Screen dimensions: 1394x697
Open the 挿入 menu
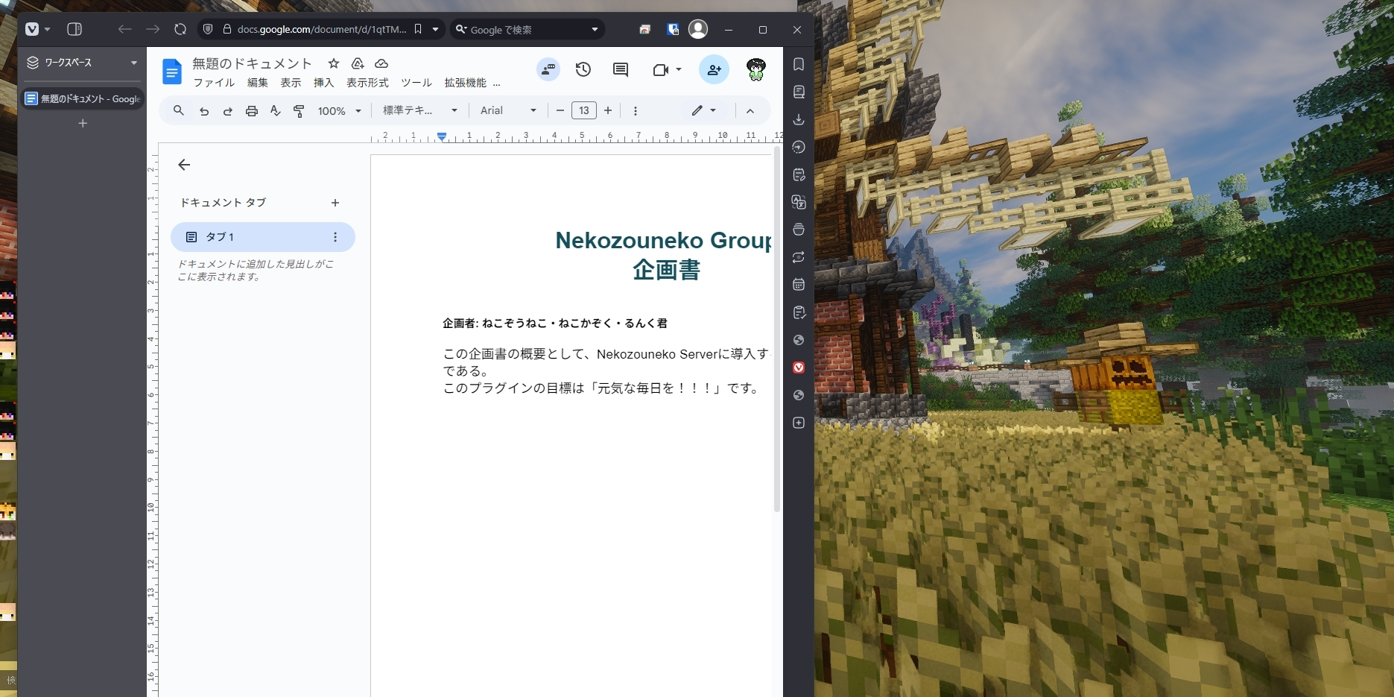pyautogui.click(x=323, y=83)
